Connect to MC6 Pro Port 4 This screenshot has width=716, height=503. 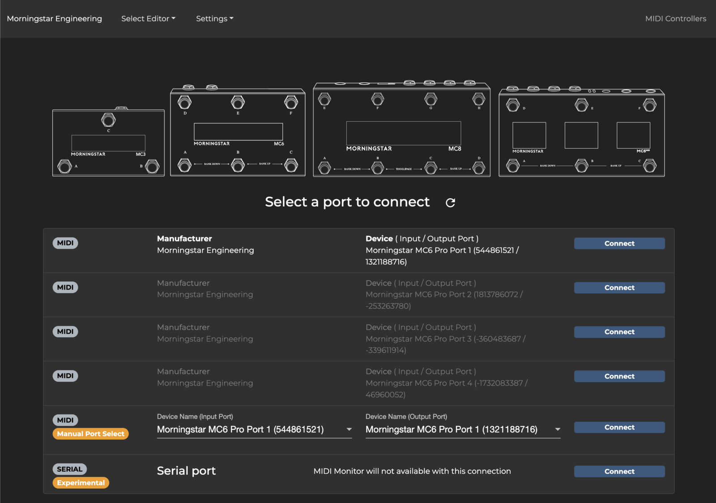(x=619, y=376)
